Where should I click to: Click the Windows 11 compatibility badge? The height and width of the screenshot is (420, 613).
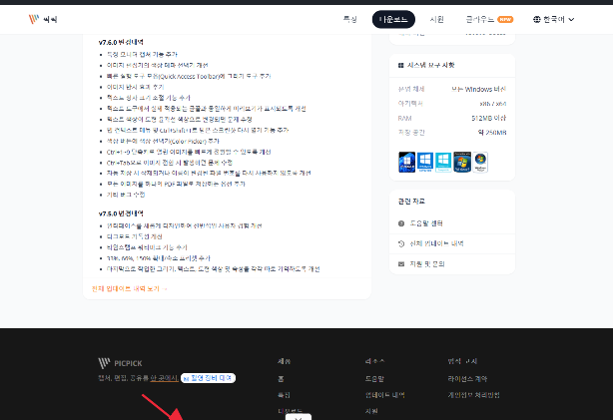406,163
